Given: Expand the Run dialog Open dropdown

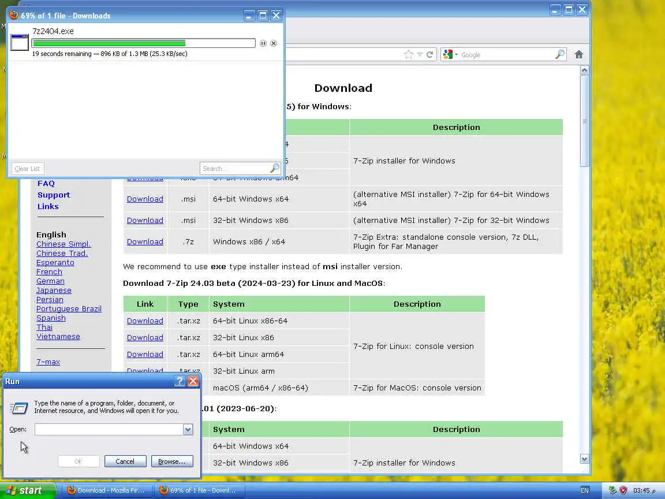Looking at the screenshot, I should pos(188,430).
